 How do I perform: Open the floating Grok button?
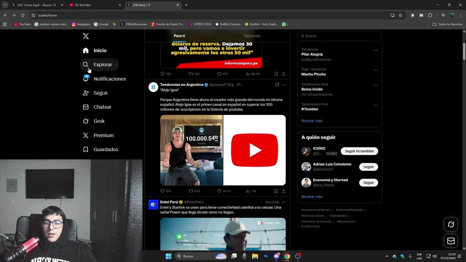[451, 225]
